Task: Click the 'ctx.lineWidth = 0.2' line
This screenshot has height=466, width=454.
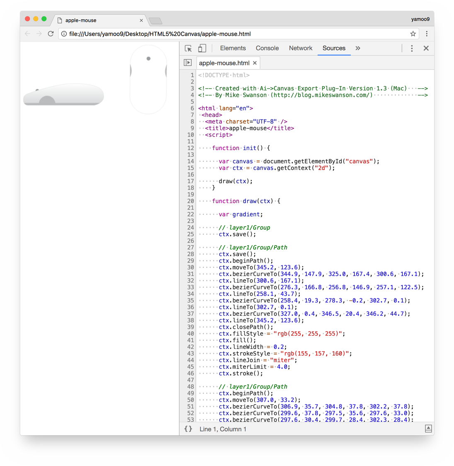Action: point(253,347)
